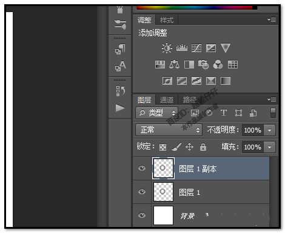Add a Channel Mixer adjustment
Screen dimensions: 285x233
click(x=218, y=65)
